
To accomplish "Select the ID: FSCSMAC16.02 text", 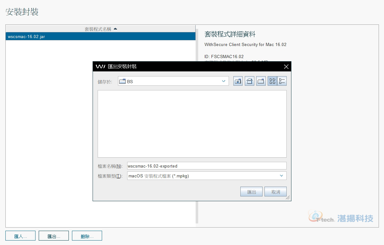I will point(224,56).
